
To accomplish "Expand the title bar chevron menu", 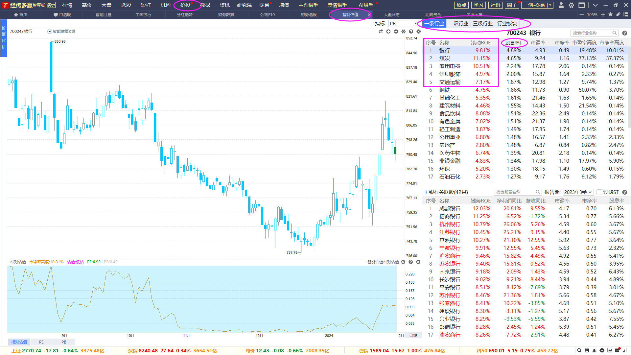I will [595, 5].
